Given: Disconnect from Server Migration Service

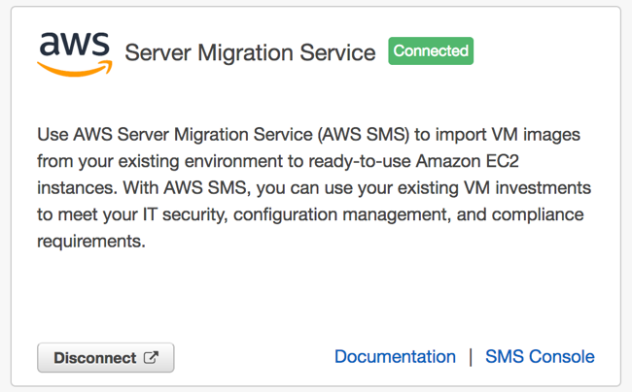Looking at the screenshot, I should tap(106, 357).
